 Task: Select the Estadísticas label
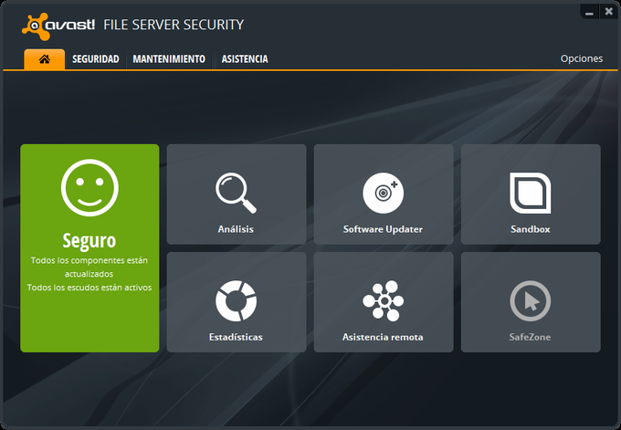236,337
